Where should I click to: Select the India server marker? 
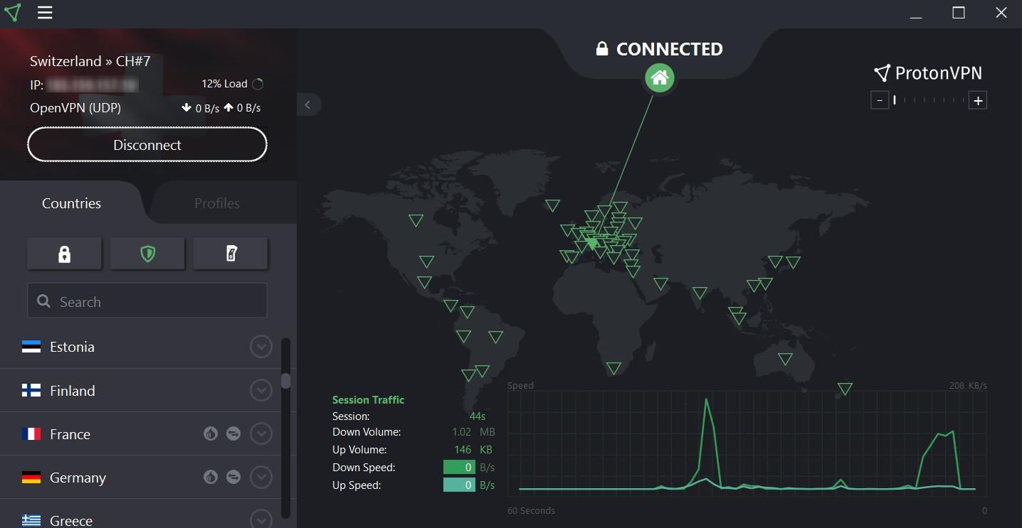pos(700,293)
